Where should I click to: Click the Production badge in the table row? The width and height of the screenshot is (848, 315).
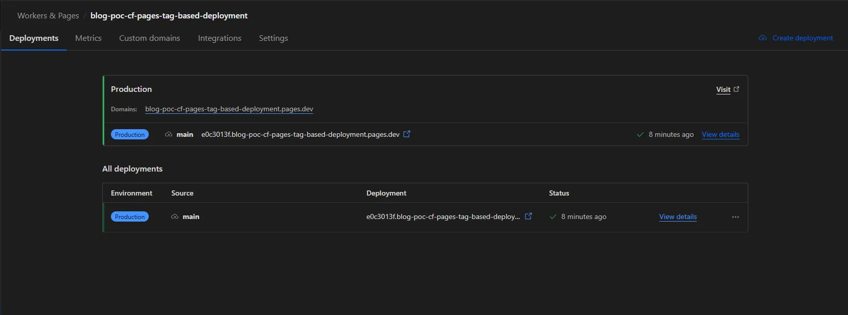[130, 217]
